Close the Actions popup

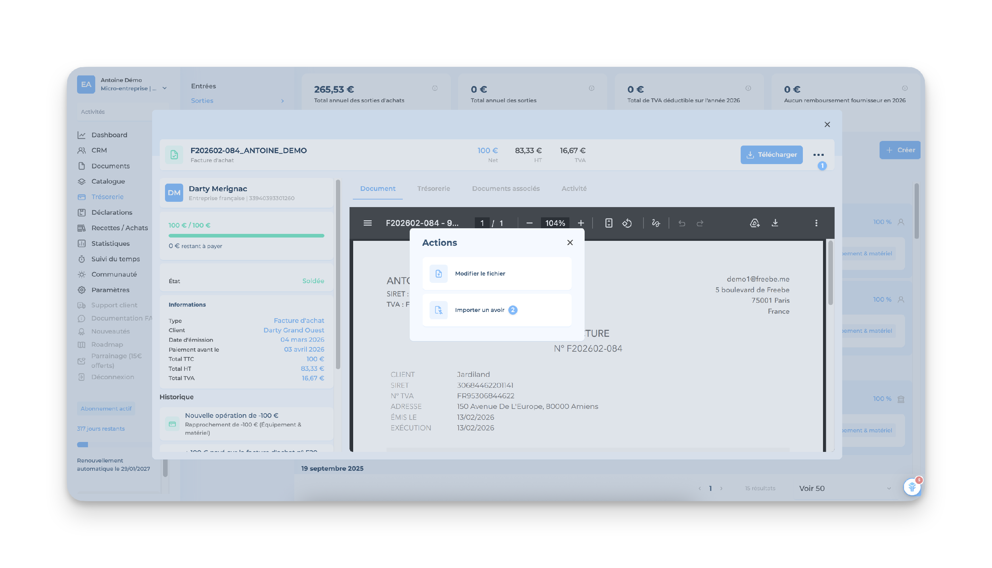[x=570, y=242]
